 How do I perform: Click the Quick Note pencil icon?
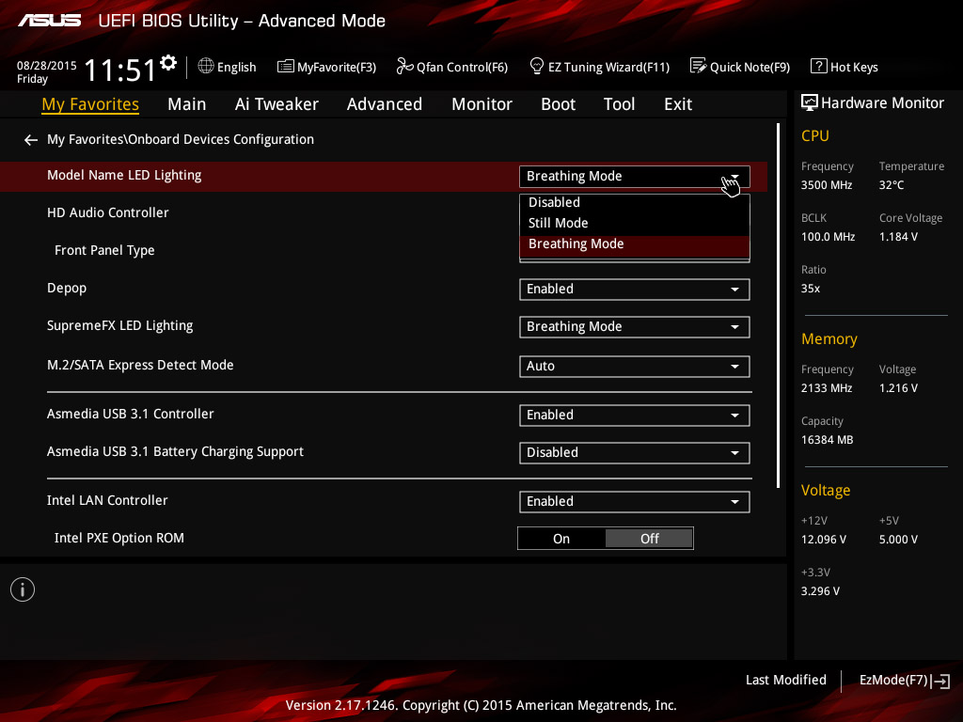(698, 66)
